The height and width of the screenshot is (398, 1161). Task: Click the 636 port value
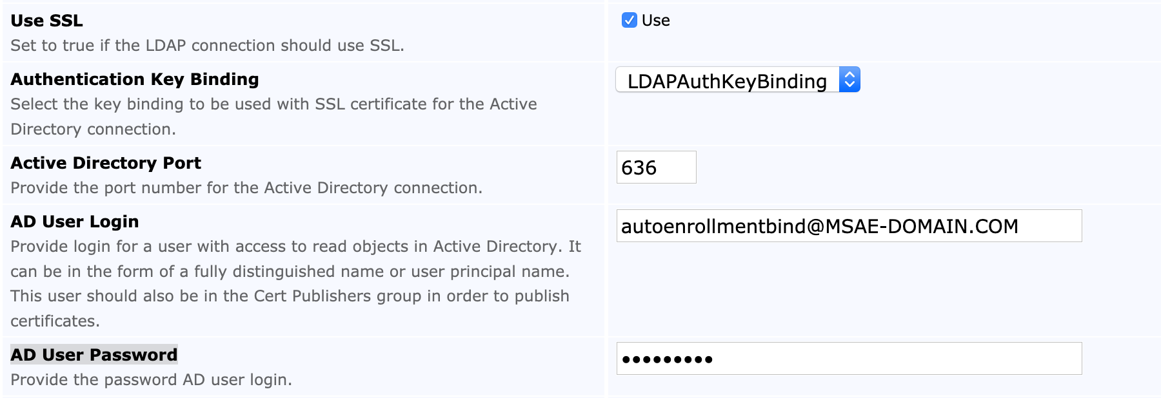tap(639, 168)
